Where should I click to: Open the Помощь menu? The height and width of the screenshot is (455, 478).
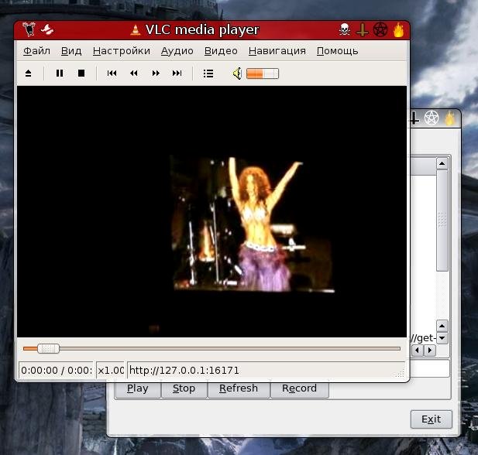click(337, 51)
